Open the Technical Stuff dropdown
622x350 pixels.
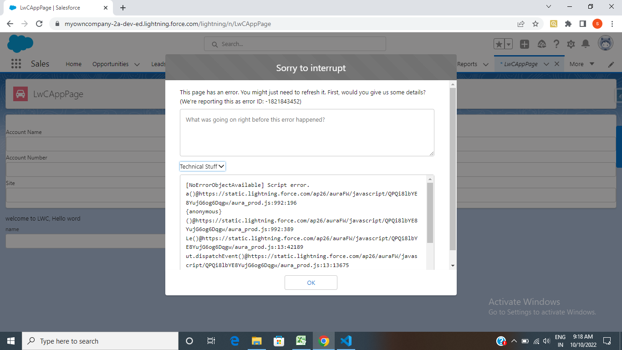[x=203, y=166]
